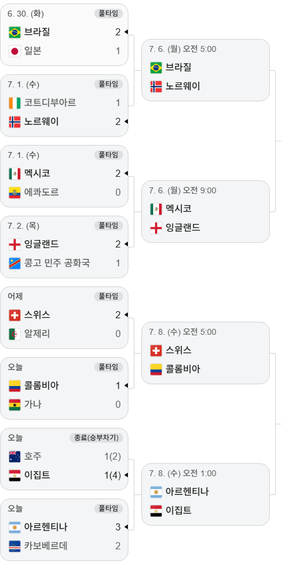Screen dimensions: 281x564
Task: Click the Côte d'Ivoire flag icon
Action: (x=15, y=103)
